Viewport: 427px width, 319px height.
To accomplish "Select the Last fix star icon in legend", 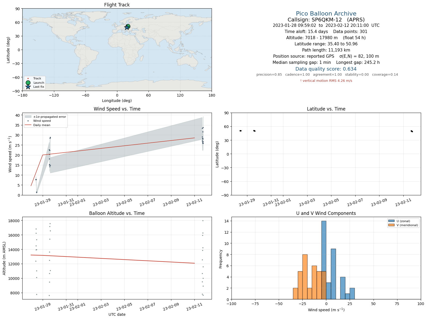I will pyautogui.click(x=28, y=87).
